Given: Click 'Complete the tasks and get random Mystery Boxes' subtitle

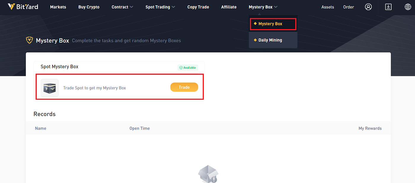Looking at the screenshot, I should pos(126,41).
